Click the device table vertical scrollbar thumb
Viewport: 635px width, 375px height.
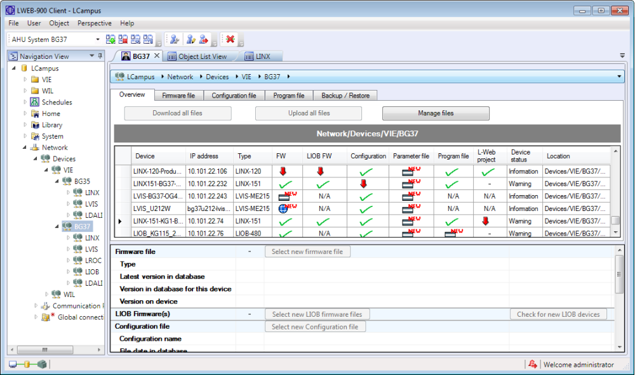tap(615, 220)
